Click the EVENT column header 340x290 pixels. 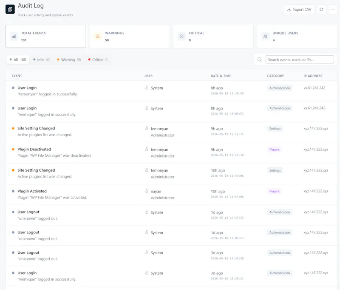[17, 76]
